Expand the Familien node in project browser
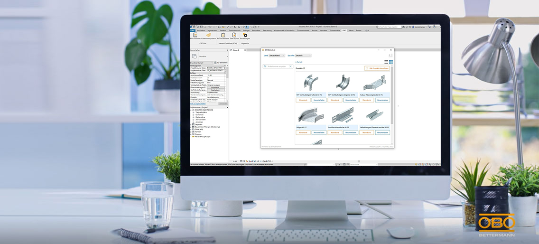 [191, 131]
